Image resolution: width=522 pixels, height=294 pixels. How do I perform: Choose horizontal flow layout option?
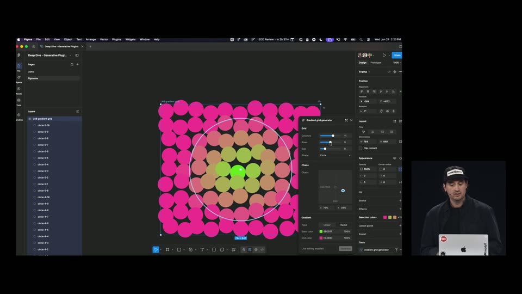(382, 132)
